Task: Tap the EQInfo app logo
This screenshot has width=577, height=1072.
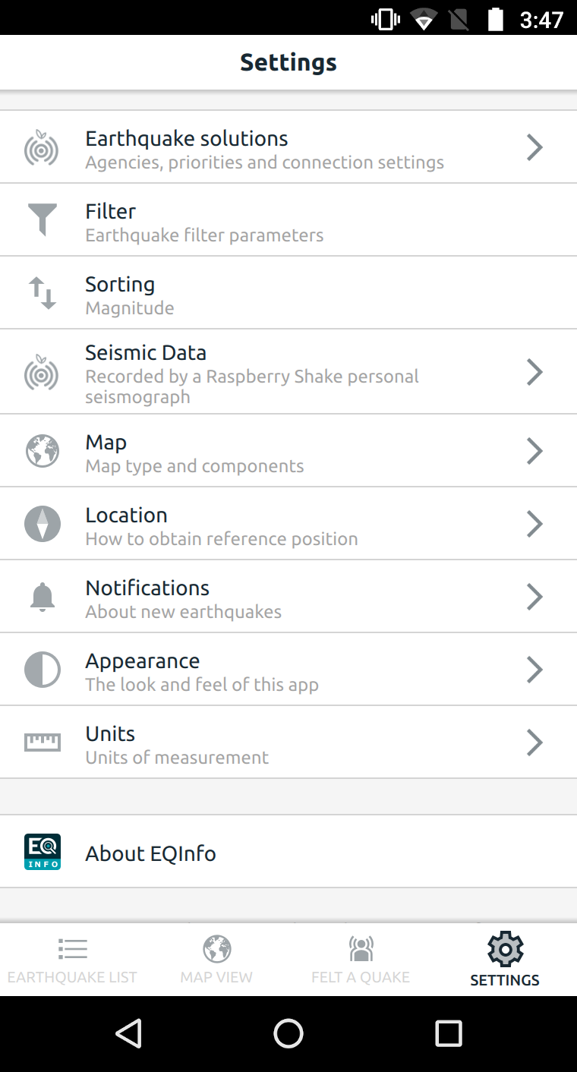Action: pos(42,852)
